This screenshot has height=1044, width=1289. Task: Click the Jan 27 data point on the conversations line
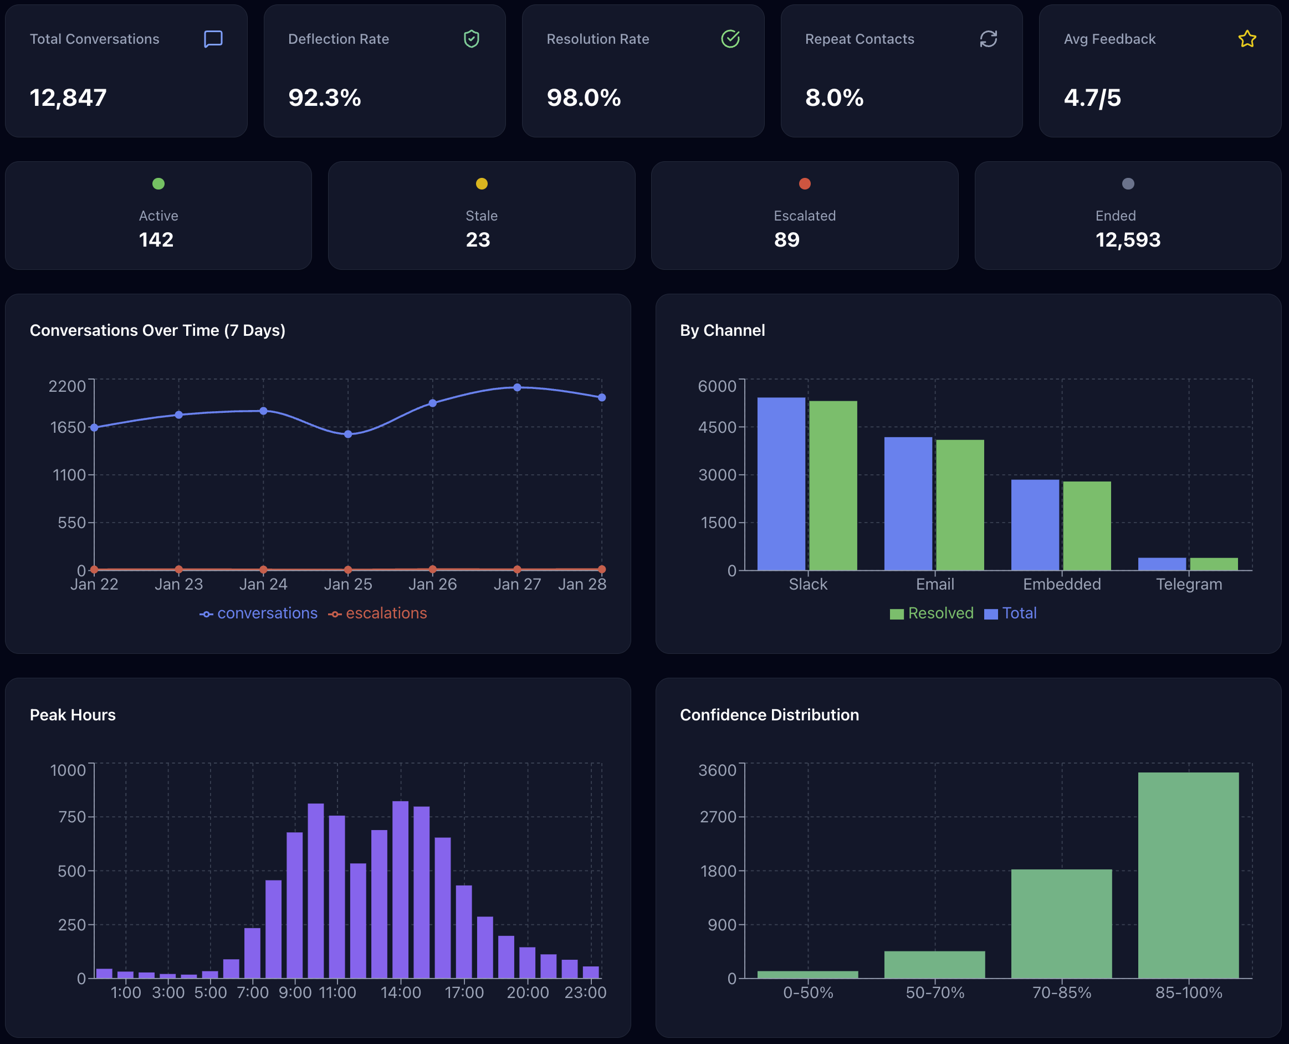coord(517,388)
